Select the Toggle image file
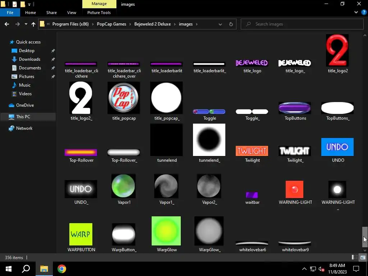Image resolution: width=368 pixels, height=276 pixels. pyautogui.click(x=209, y=111)
